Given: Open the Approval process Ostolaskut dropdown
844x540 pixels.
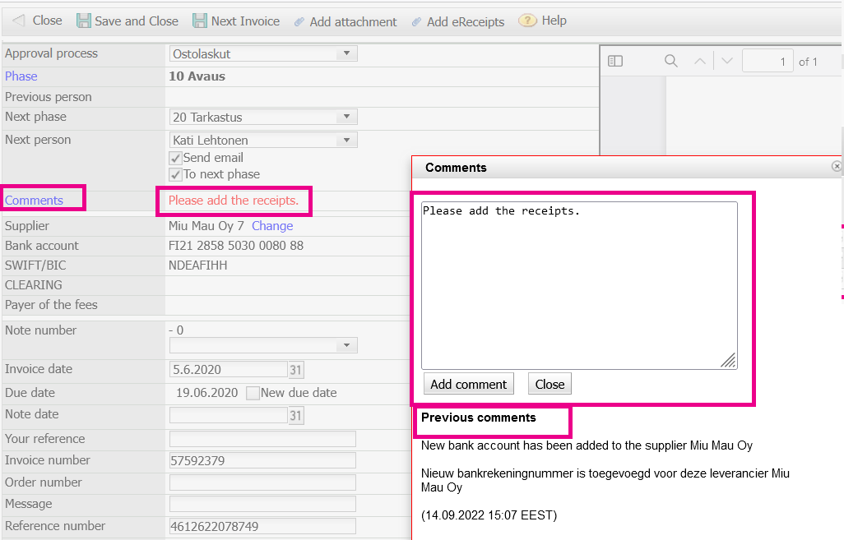Looking at the screenshot, I should (x=263, y=53).
